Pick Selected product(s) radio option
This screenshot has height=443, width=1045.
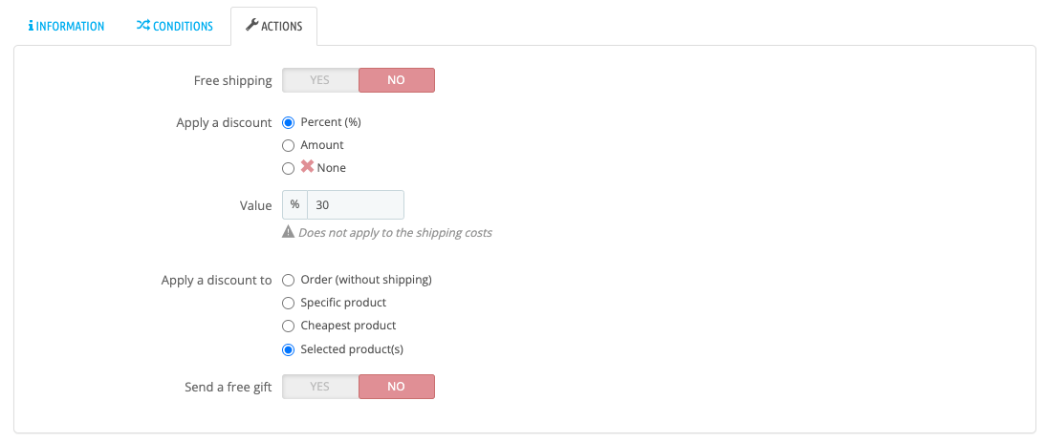pyautogui.click(x=289, y=349)
